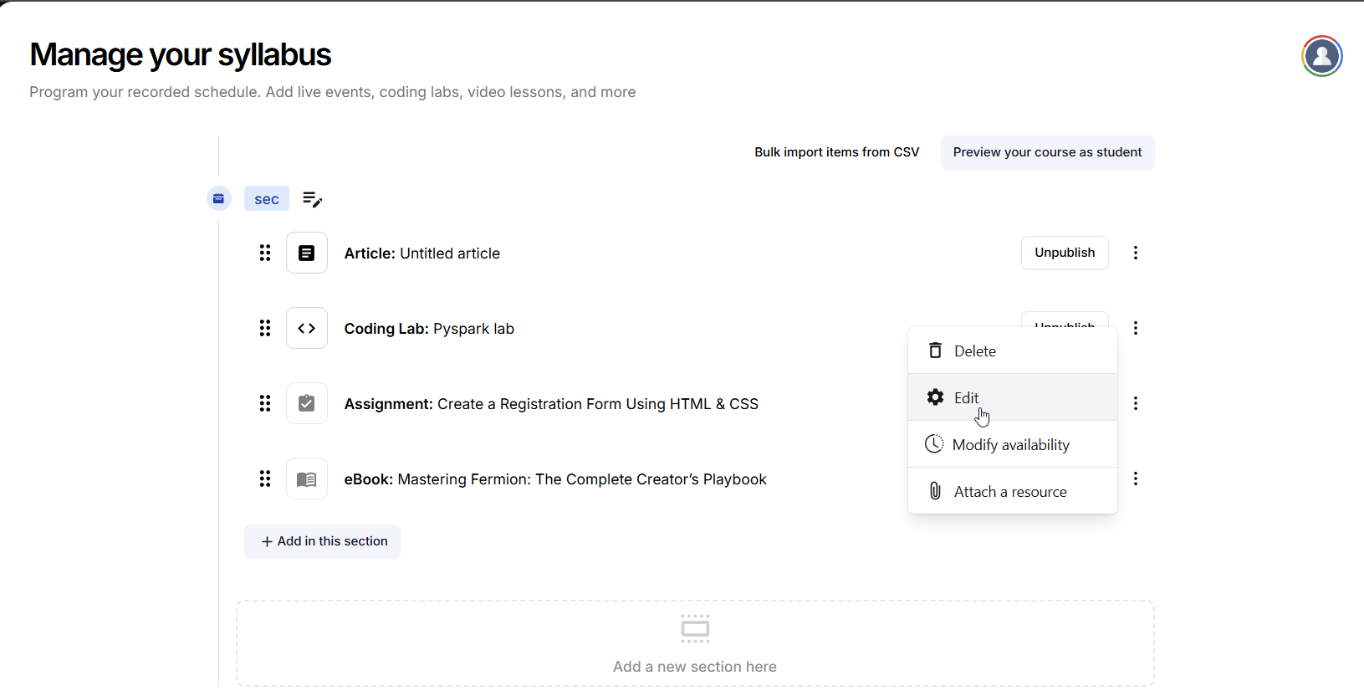The width and height of the screenshot is (1364, 691).
Task: Click Add a new section here area
Action: (x=694, y=643)
